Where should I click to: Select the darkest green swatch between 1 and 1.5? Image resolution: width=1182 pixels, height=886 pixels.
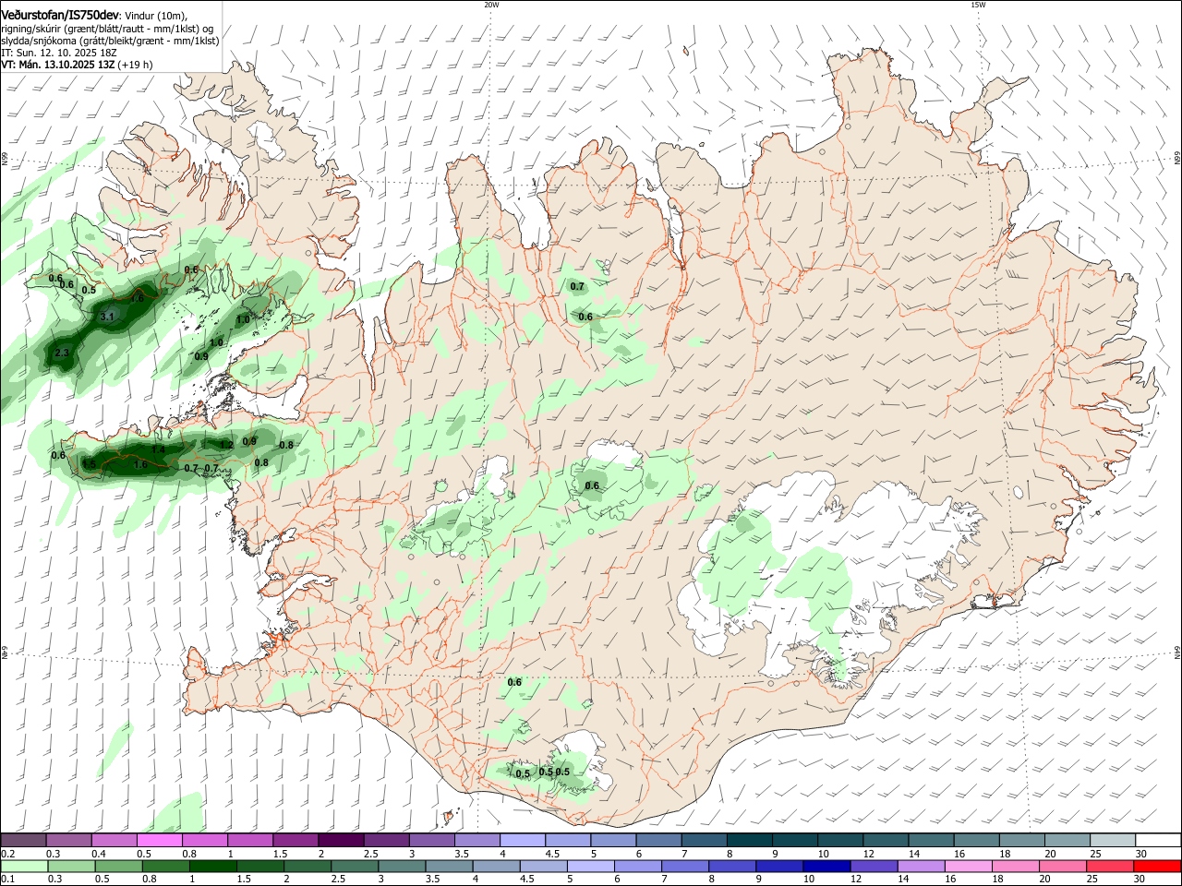(x=212, y=866)
